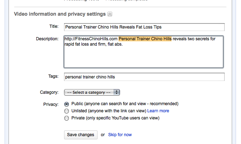Collapse the video information section icon

pyautogui.click(x=110, y=14)
